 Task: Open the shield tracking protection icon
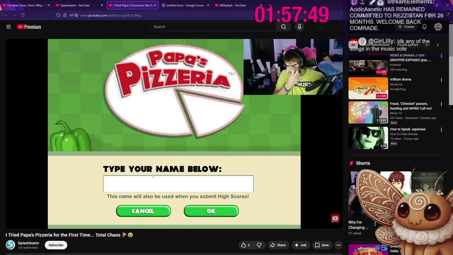[58, 15]
